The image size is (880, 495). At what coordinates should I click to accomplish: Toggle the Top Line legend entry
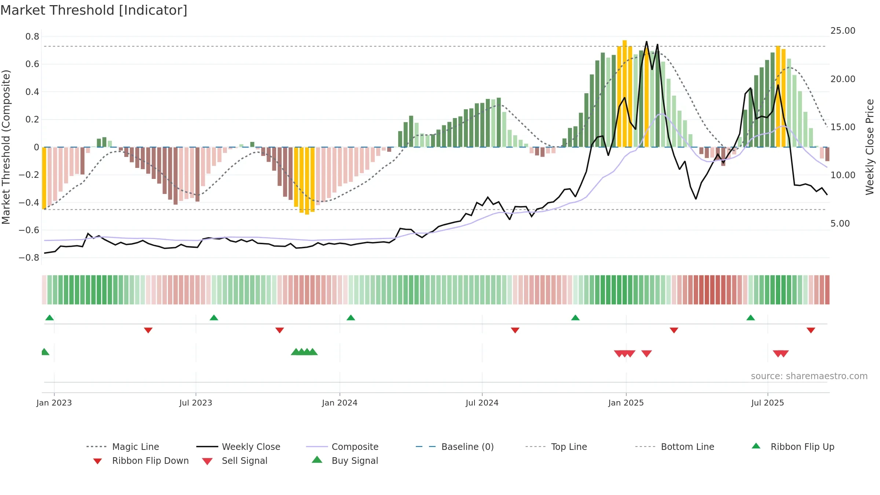556,447
